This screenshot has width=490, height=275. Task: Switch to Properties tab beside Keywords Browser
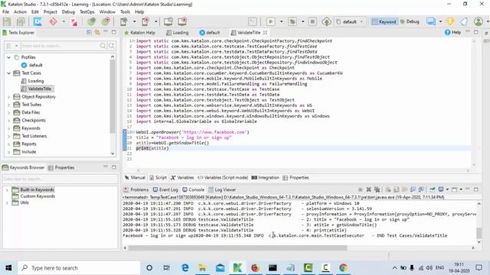(x=61, y=168)
